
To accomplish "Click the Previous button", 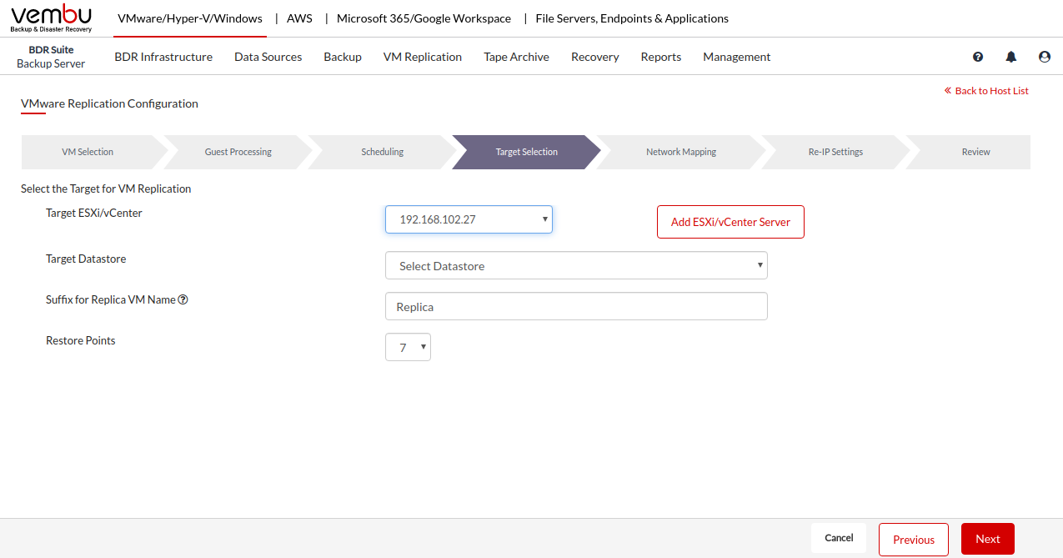I will point(913,540).
